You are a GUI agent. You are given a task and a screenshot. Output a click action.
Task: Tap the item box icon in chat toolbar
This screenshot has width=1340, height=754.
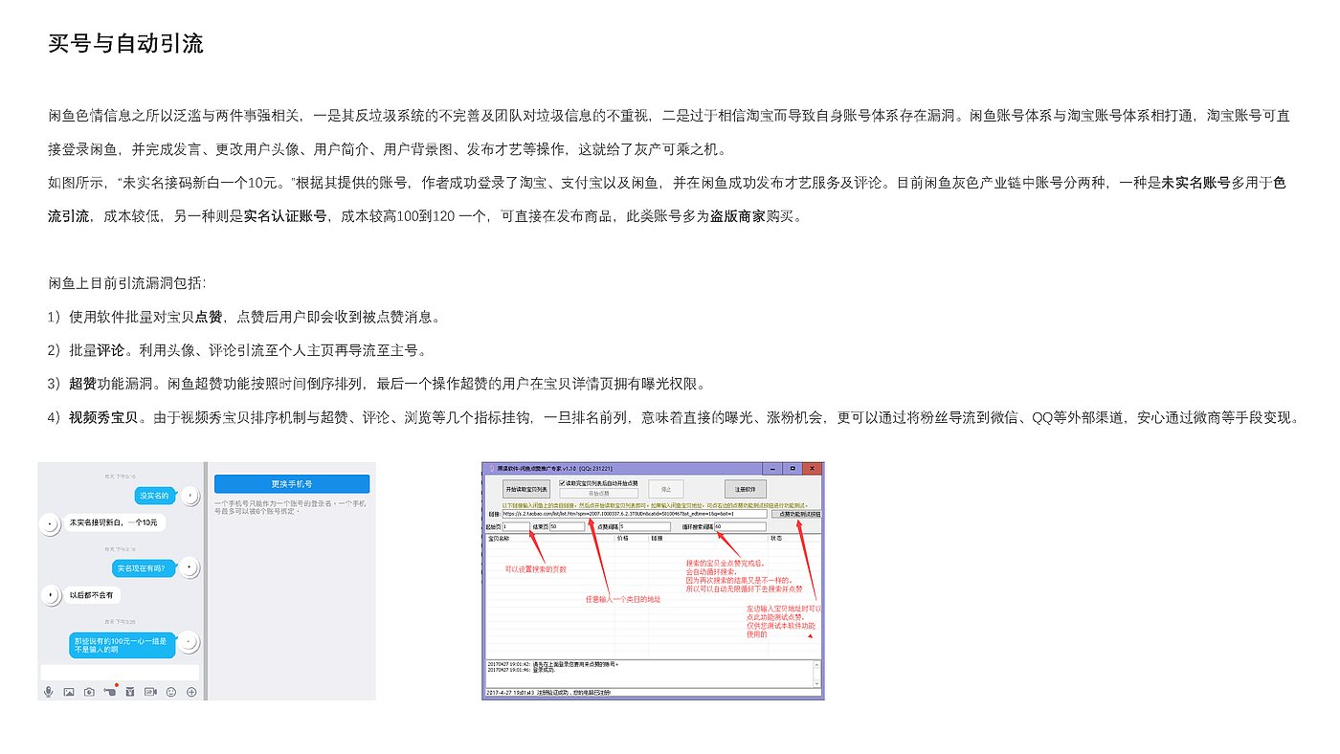click(x=130, y=691)
